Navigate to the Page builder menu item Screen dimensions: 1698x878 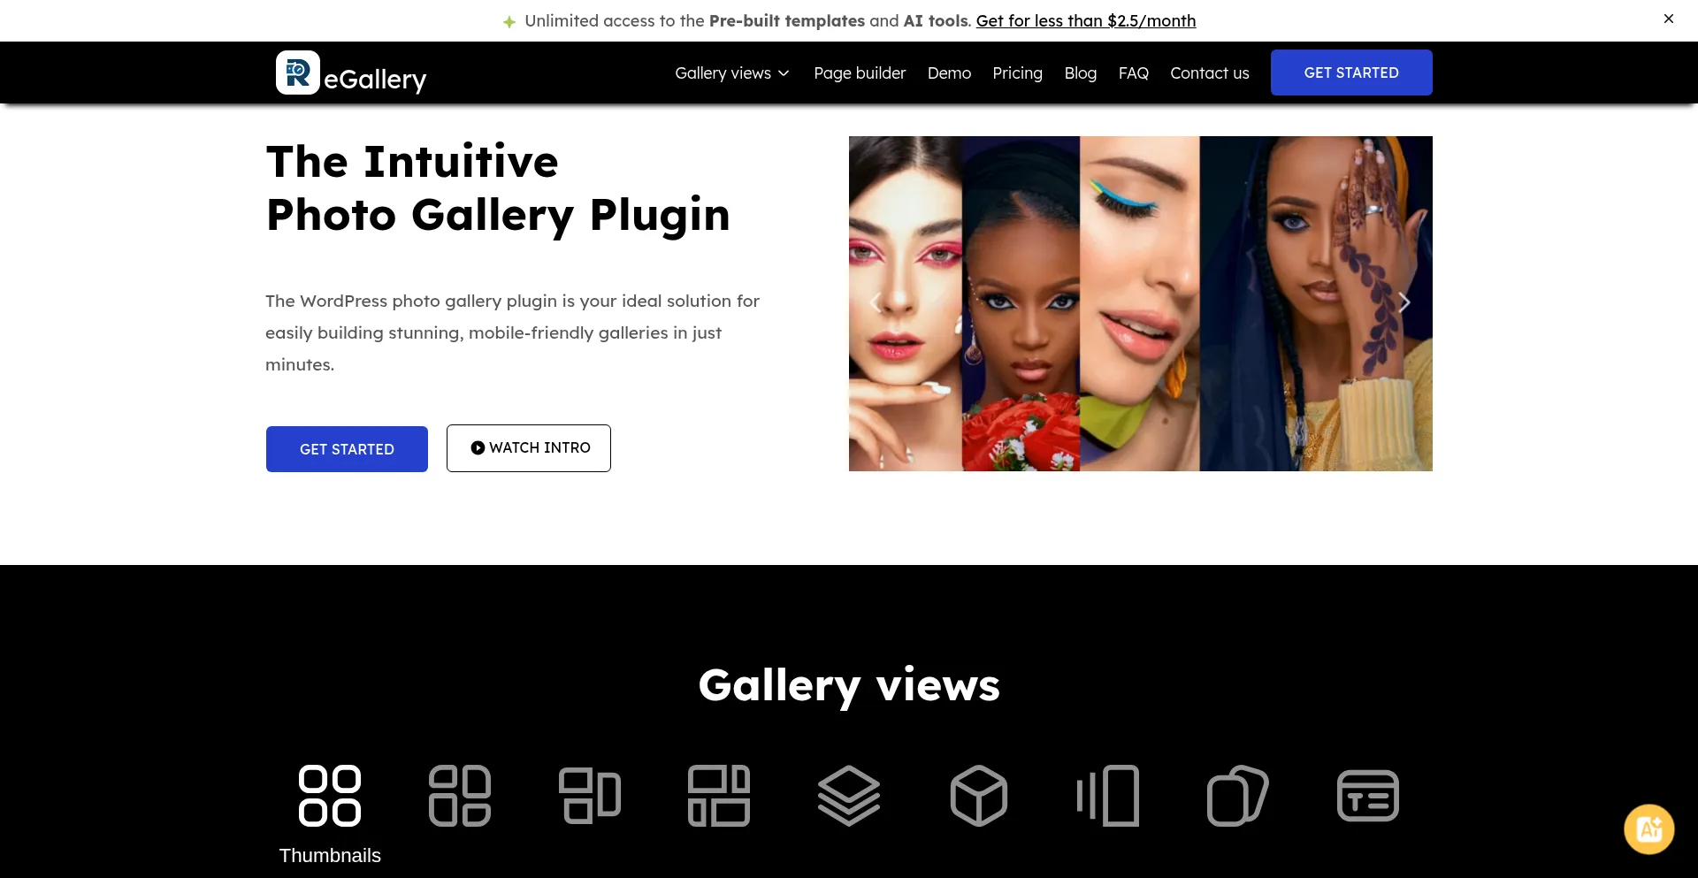(860, 73)
